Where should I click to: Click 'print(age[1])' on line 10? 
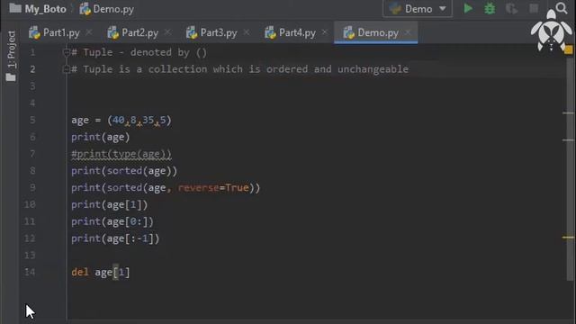pyautogui.click(x=110, y=205)
